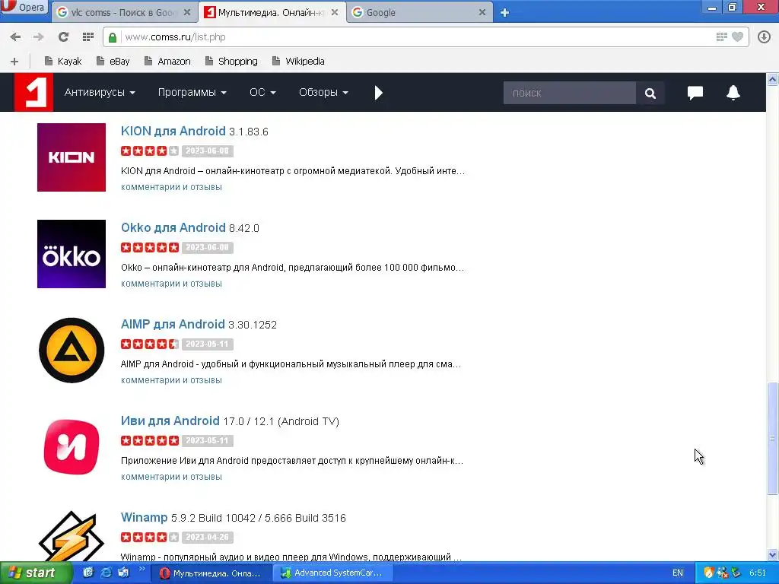Open the Opera main menu button
This screenshot has width=779, height=584.
tap(24, 7)
